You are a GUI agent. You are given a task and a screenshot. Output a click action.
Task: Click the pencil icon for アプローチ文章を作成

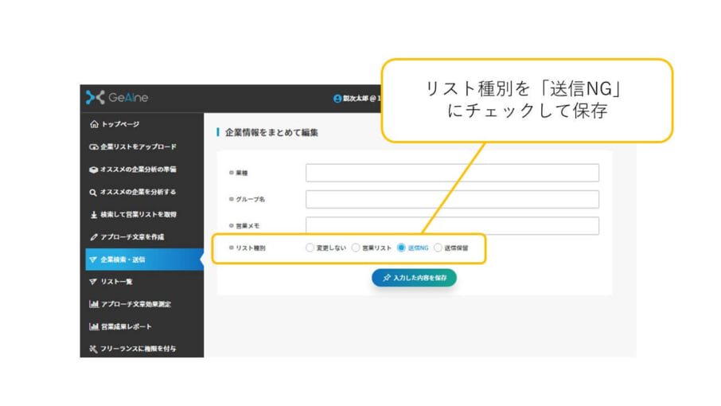[x=93, y=237]
